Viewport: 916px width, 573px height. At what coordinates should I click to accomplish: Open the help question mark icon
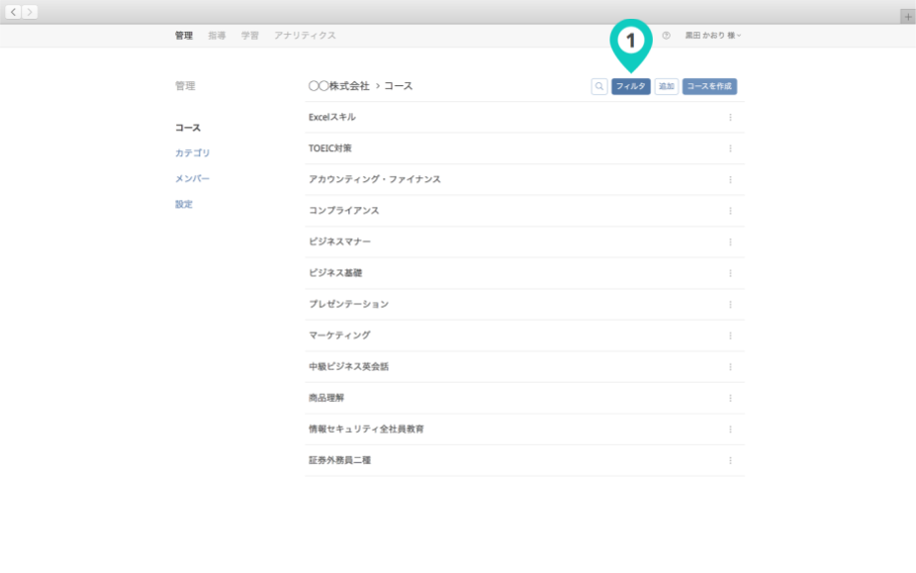click(666, 36)
